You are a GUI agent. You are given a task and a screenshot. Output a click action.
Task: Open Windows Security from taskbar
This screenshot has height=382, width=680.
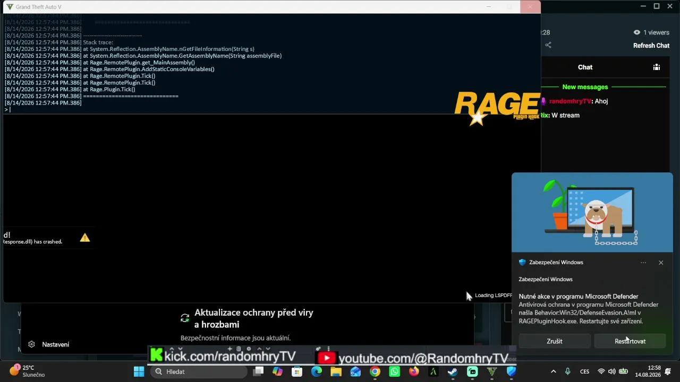click(511, 371)
